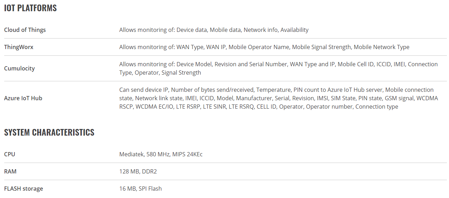Click "Signal Strength" in the Cumulocity row

coord(181,73)
